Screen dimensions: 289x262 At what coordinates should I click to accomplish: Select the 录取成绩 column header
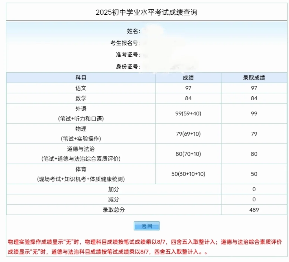254,78
